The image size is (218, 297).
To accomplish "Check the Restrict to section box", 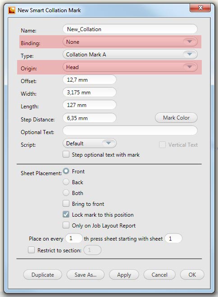I will point(32,250).
